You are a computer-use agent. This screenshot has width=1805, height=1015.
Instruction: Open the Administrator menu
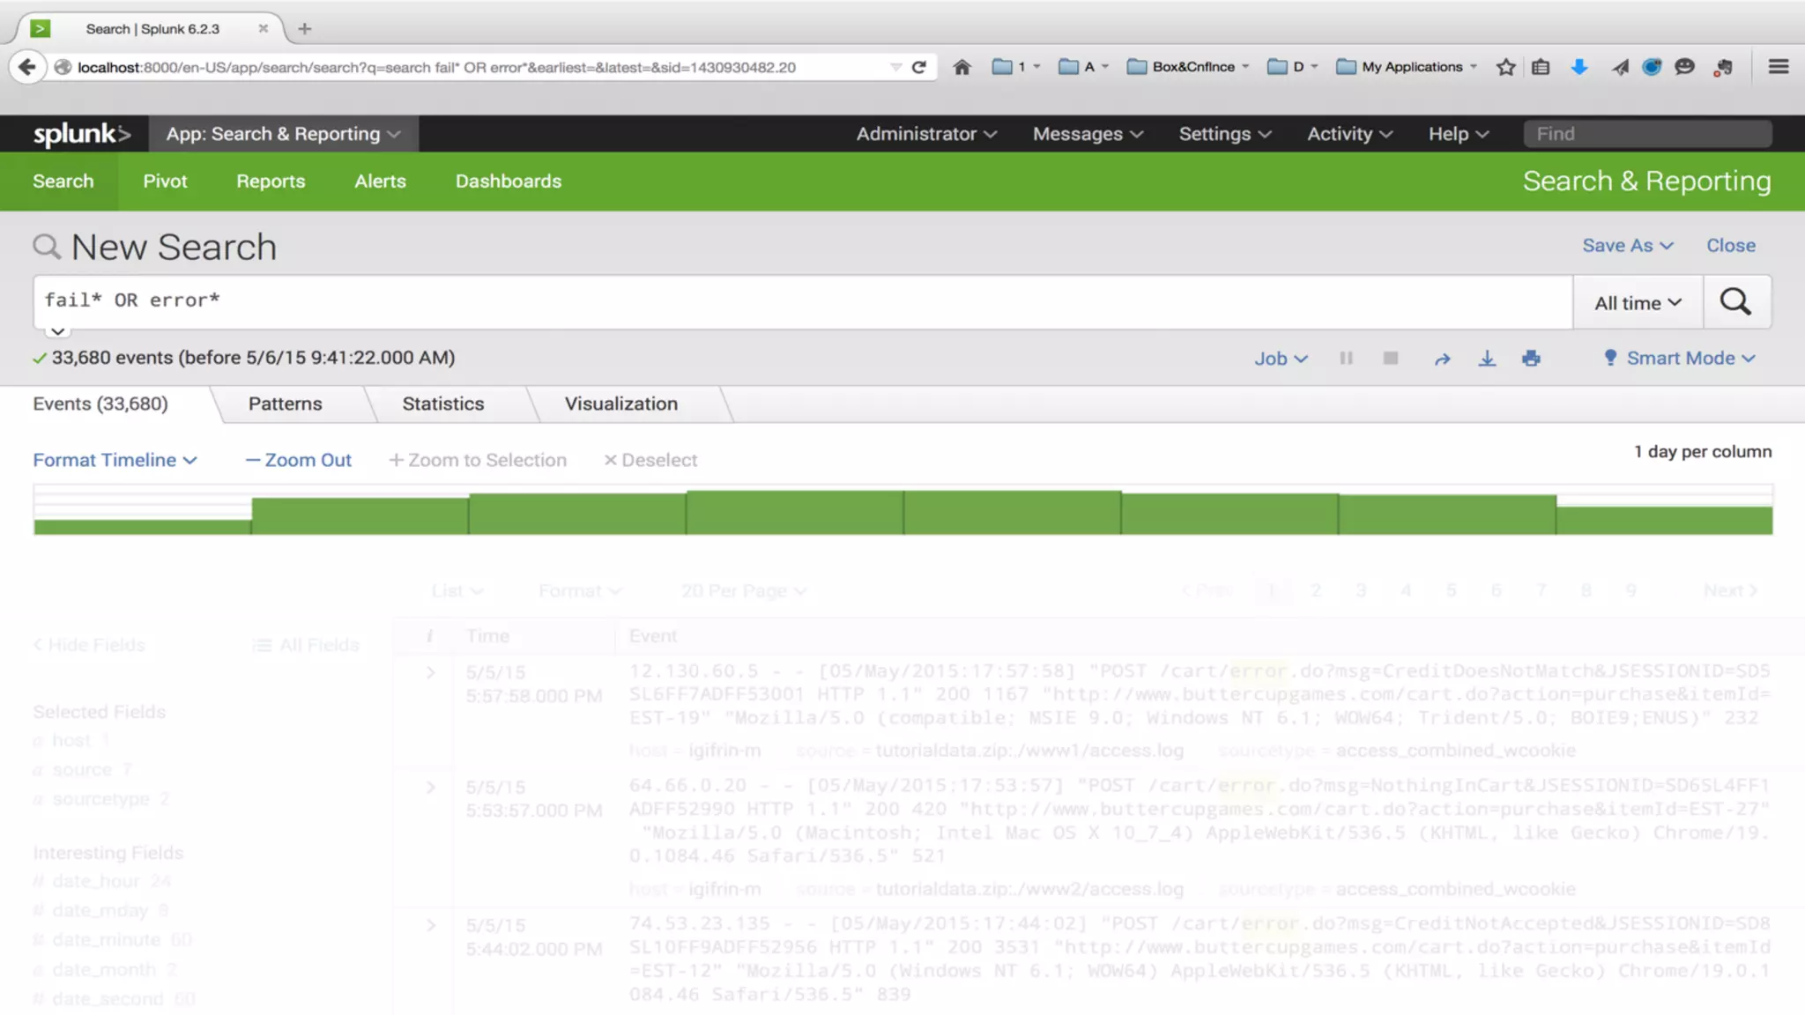tap(926, 134)
